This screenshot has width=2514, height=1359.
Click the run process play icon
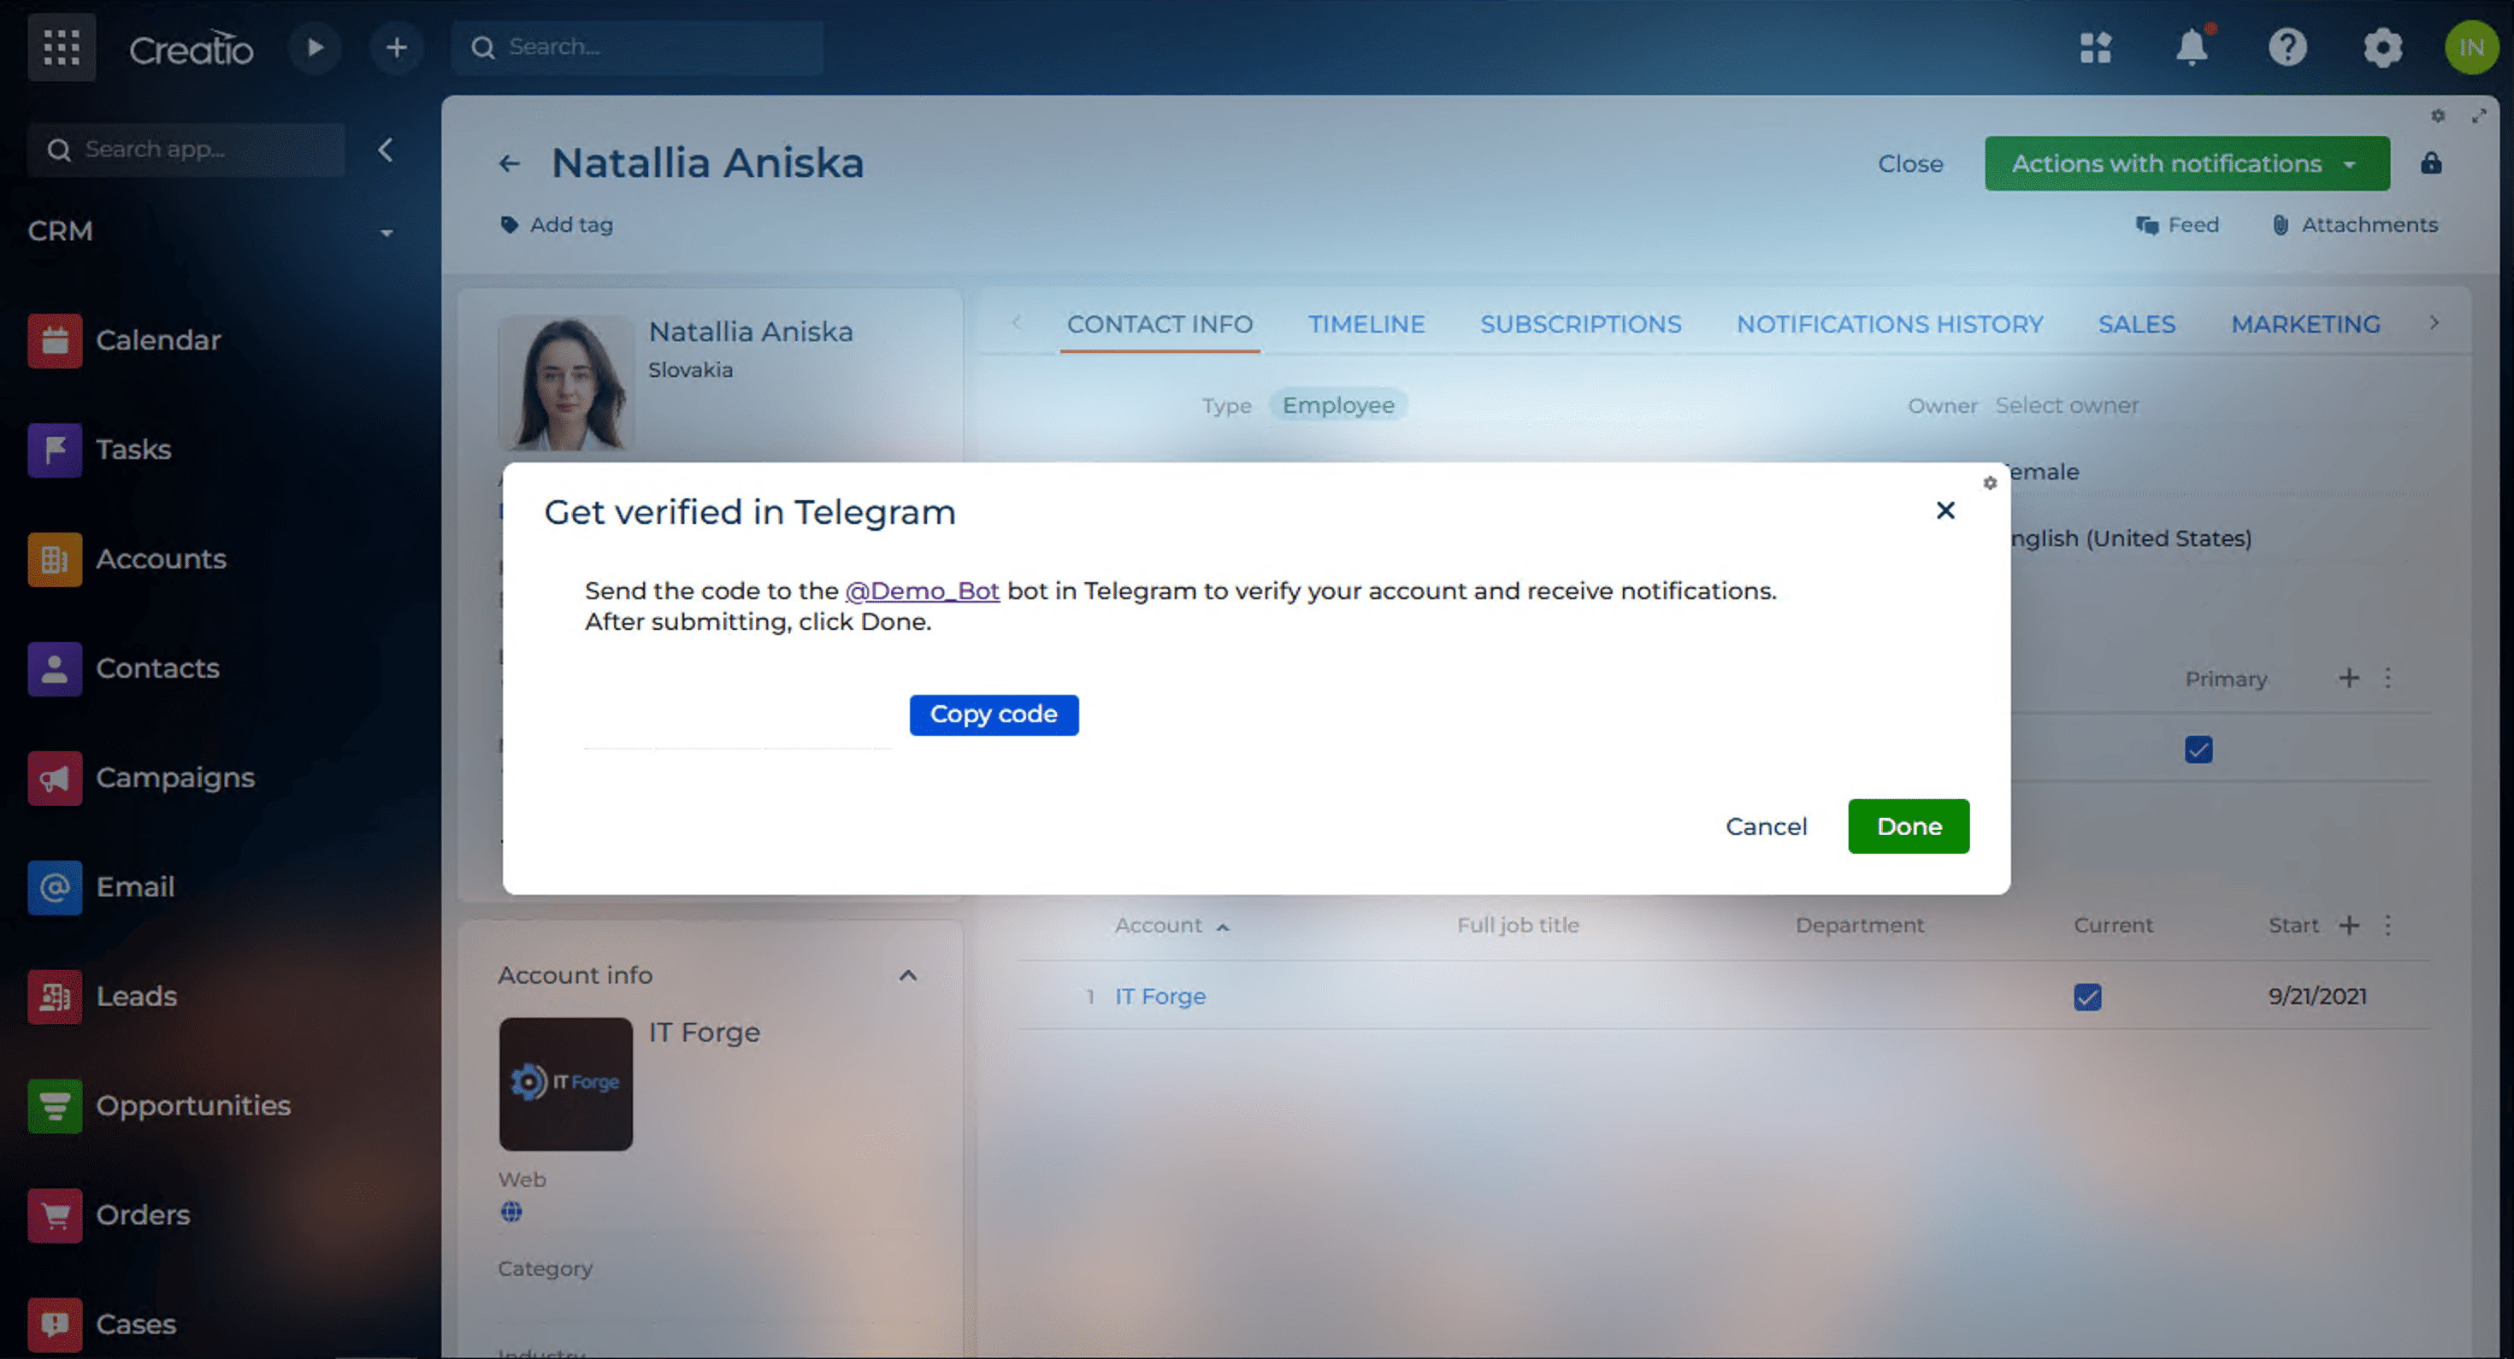point(315,48)
